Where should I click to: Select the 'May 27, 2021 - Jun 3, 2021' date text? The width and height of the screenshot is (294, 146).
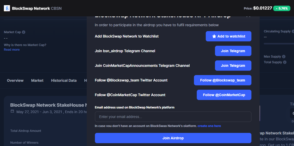coord(39,112)
